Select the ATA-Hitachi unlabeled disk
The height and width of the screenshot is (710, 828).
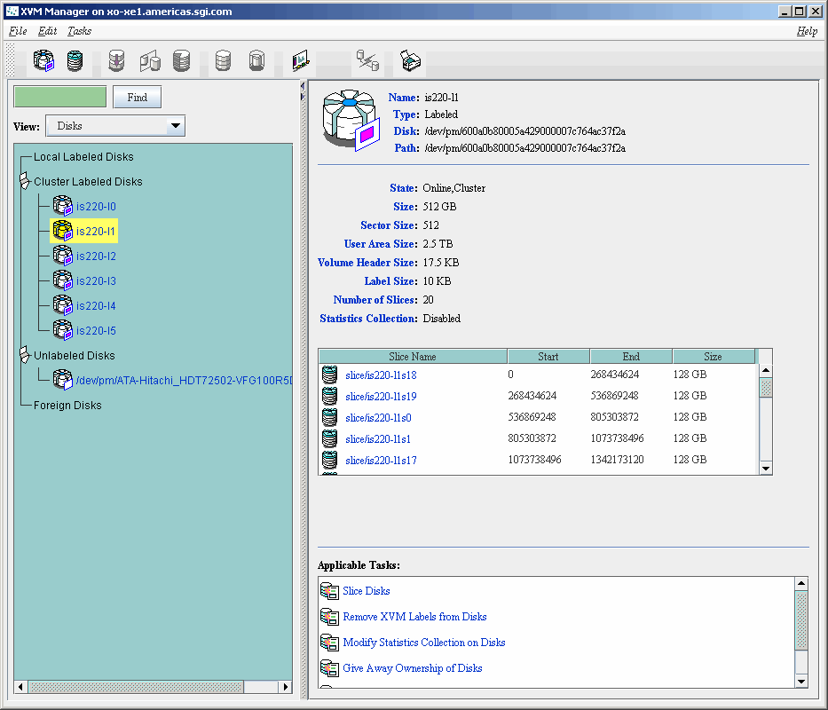pyautogui.click(x=172, y=380)
